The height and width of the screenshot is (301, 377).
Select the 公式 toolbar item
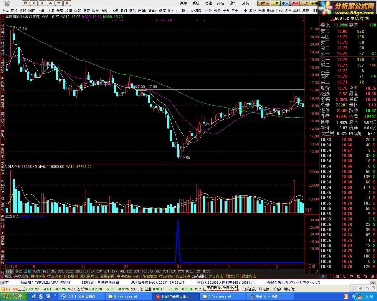tap(5, 11)
